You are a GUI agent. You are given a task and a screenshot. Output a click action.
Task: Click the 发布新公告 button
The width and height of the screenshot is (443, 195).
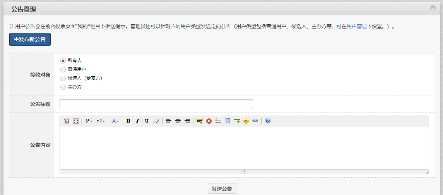(30, 39)
